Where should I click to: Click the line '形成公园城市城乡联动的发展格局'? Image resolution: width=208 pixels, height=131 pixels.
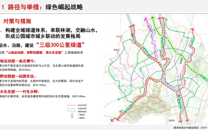(43, 36)
